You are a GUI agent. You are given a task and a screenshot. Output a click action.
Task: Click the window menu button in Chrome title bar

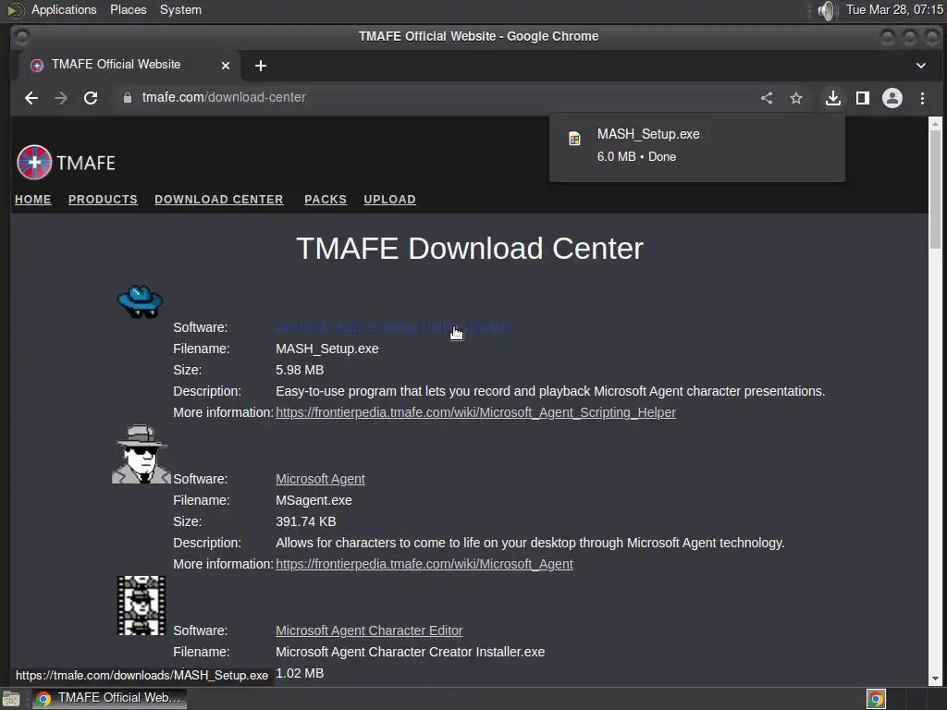(22, 37)
